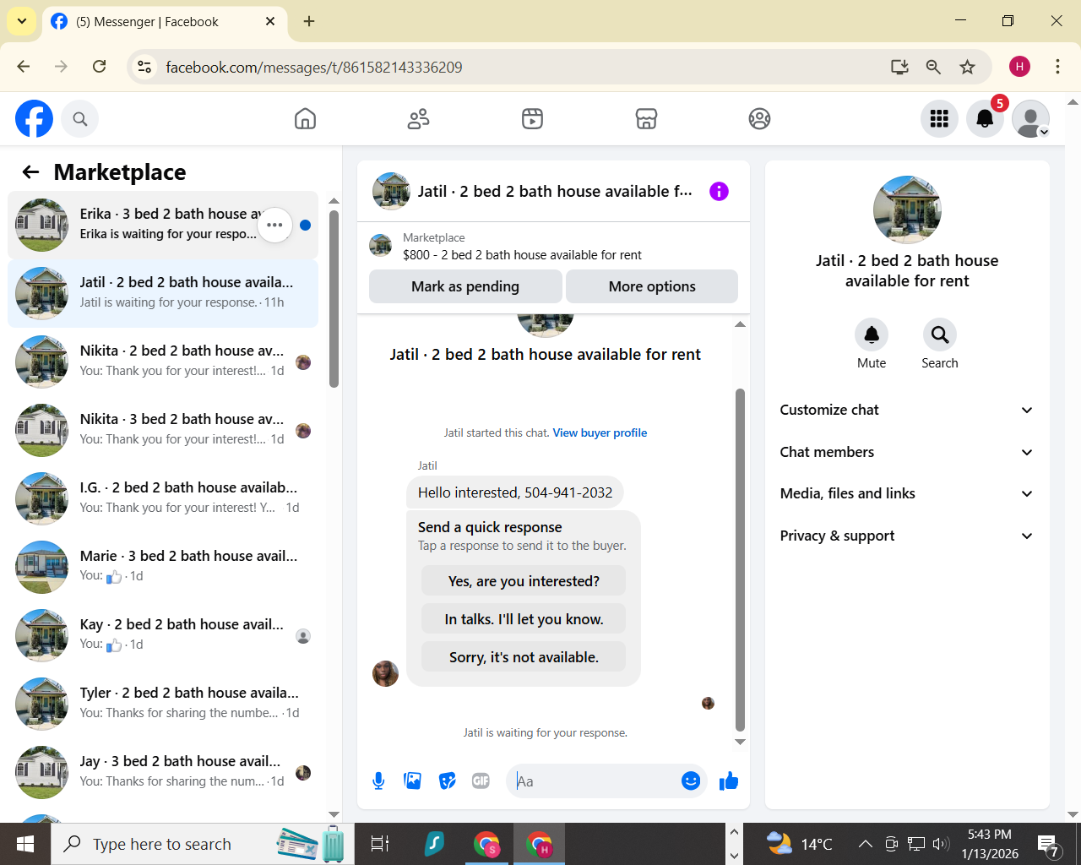Open the View buyer profile link
1081x865 pixels.
[600, 433]
